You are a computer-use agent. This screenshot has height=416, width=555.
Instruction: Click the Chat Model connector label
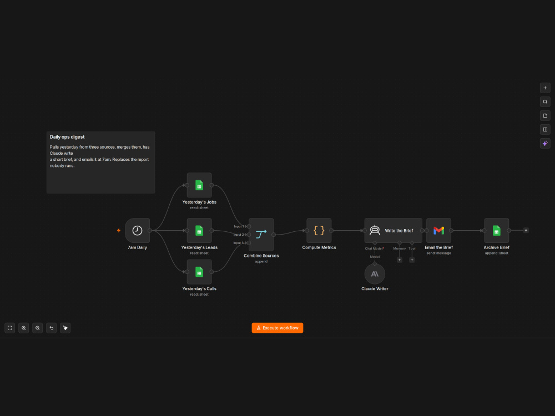pyautogui.click(x=375, y=248)
